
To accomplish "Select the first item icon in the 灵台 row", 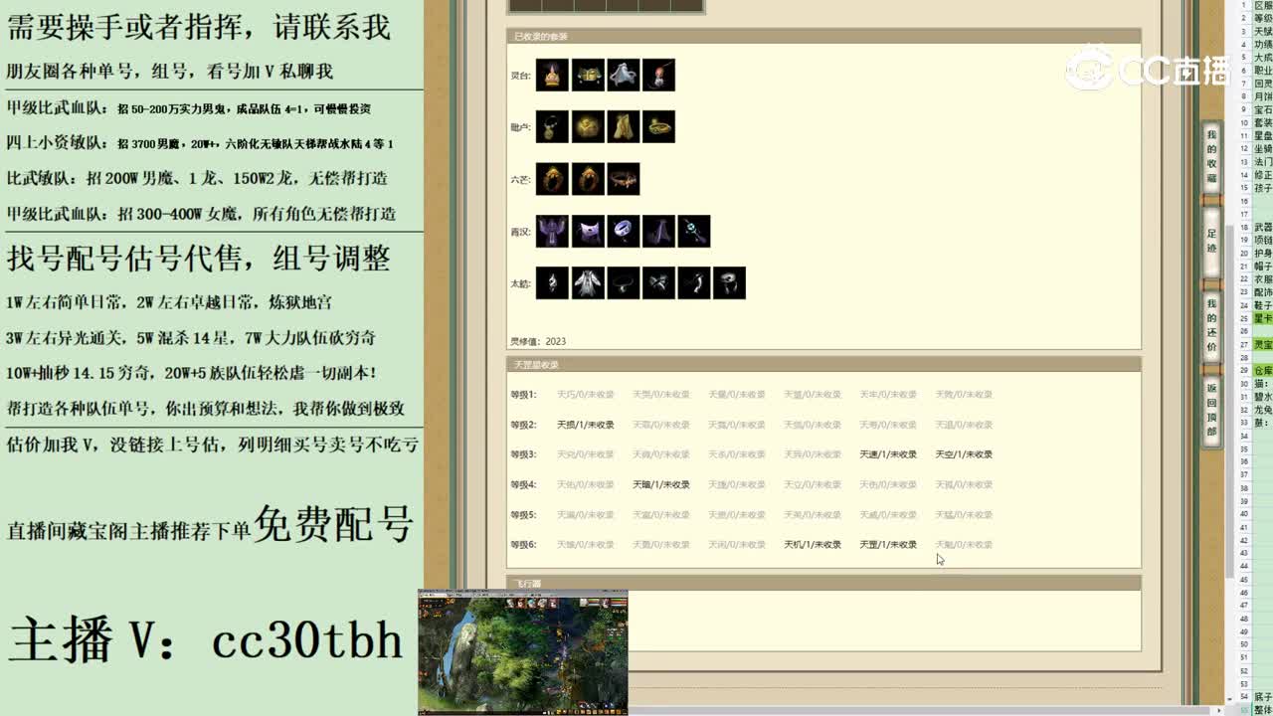I will tap(553, 74).
